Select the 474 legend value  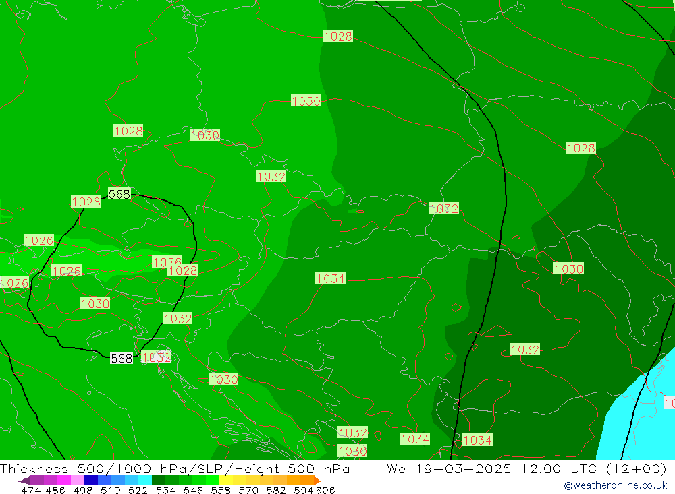30,491
